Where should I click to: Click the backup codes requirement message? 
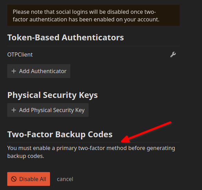click(x=91, y=152)
